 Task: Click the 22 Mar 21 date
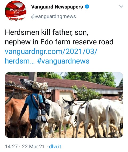[x=33, y=146]
